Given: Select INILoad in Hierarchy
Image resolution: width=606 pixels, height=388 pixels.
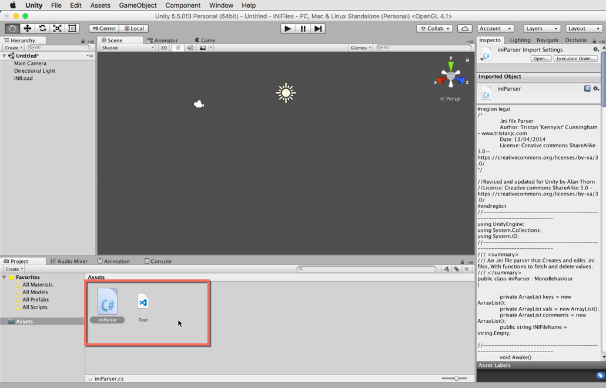Looking at the screenshot, I should [x=23, y=78].
